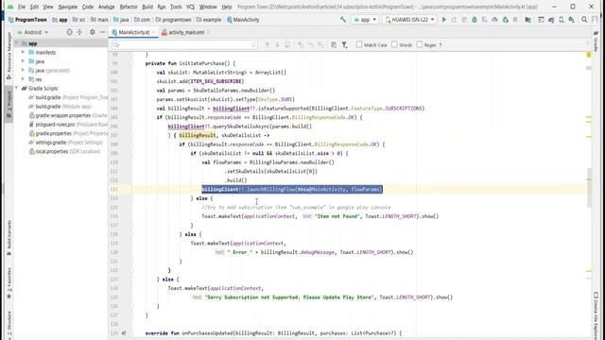Enable Words checkbox in find bar
The width and height of the screenshot is (605, 340).
click(x=394, y=44)
